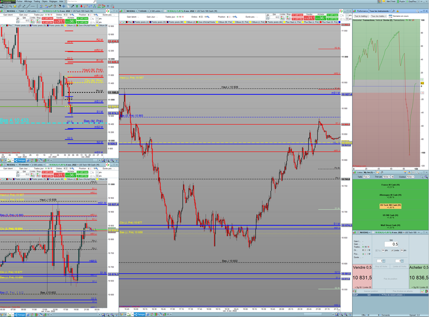Open the wrench settings in the Performance window
This screenshot has width=429, height=317.
[x=394, y=11]
